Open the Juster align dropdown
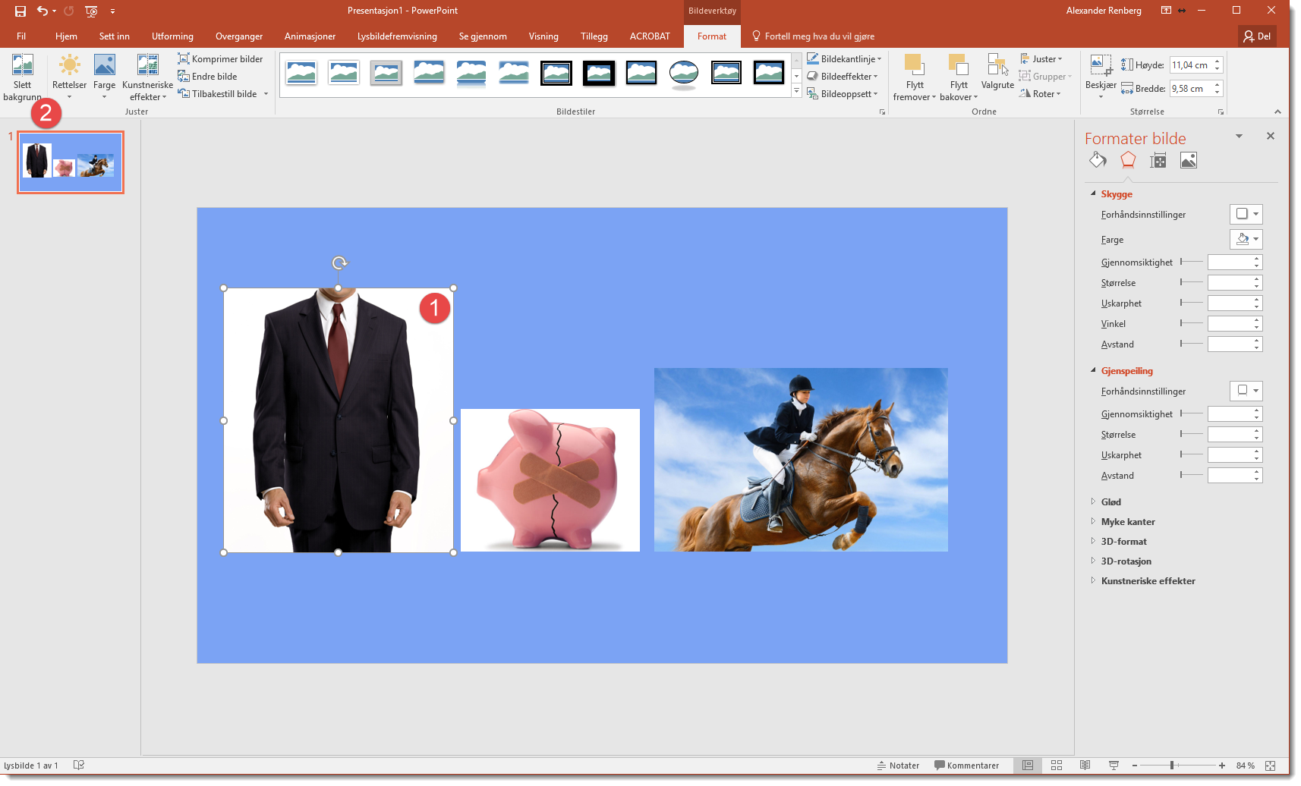1301x786 pixels. pos(1041,58)
